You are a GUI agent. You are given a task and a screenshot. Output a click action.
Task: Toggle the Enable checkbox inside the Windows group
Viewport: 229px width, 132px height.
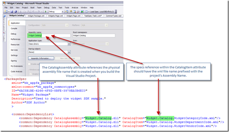coord(31,74)
